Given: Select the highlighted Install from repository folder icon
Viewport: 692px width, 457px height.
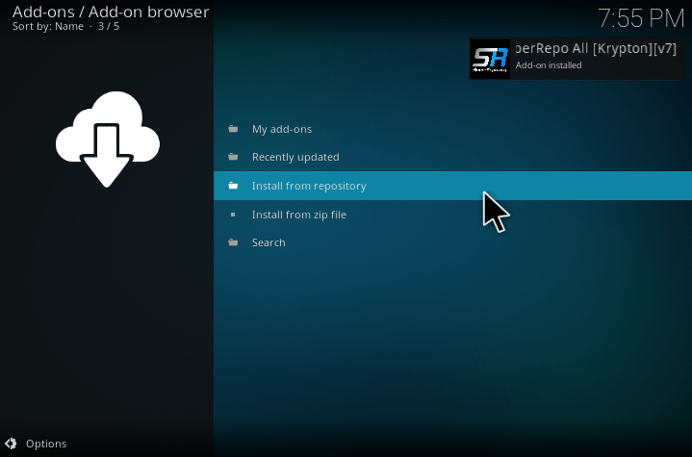Looking at the screenshot, I should point(232,186).
